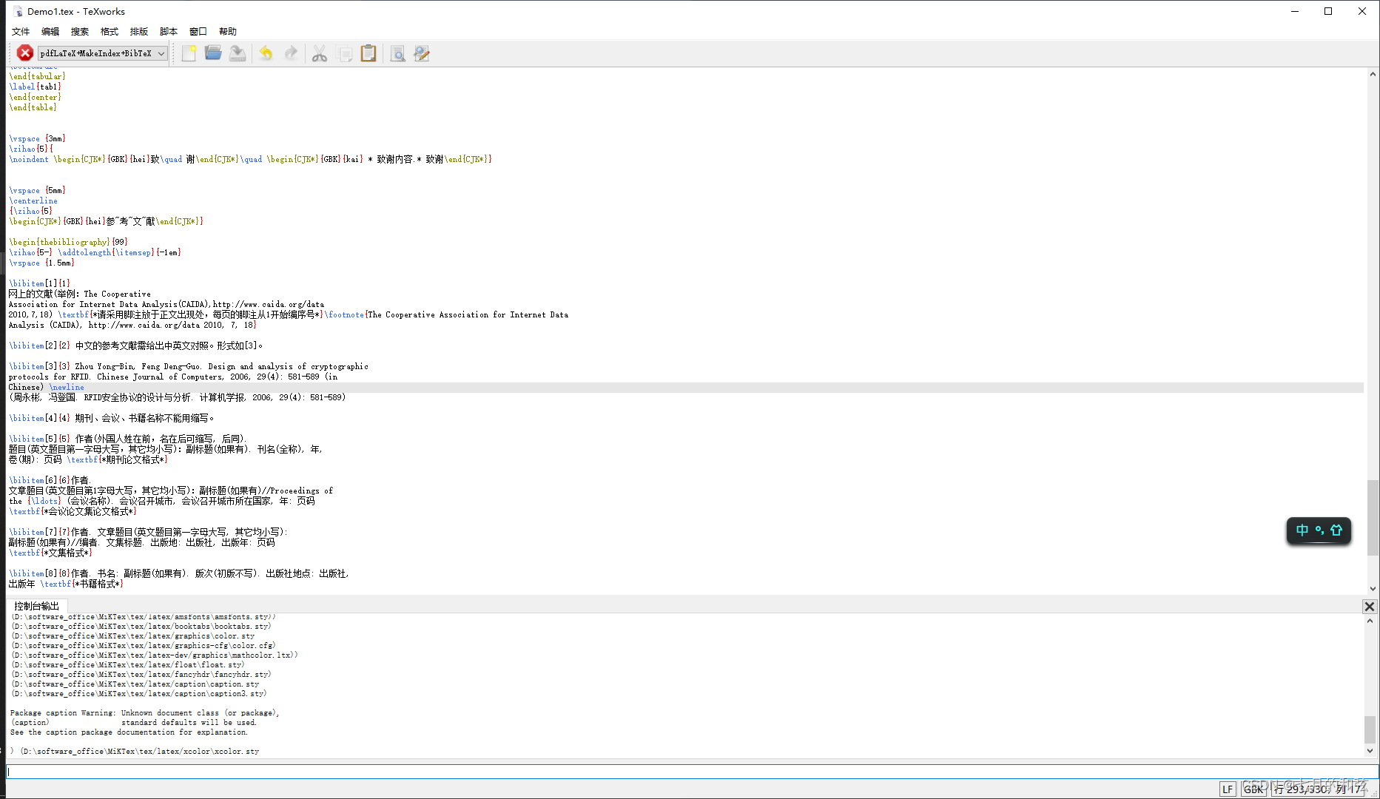
Task: Click the New Document icon
Action: click(x=188, y=53)
